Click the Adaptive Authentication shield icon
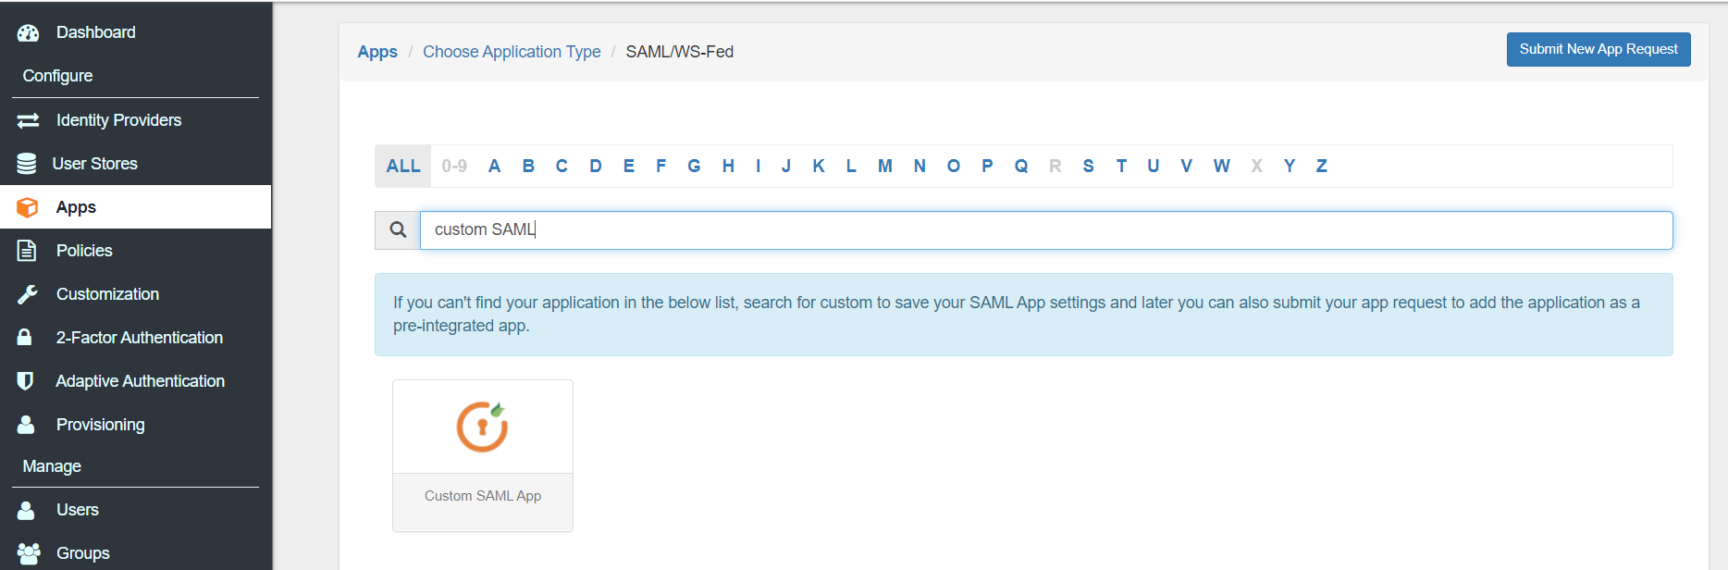This screenshot has height=570, width=1728. (25, 381)
